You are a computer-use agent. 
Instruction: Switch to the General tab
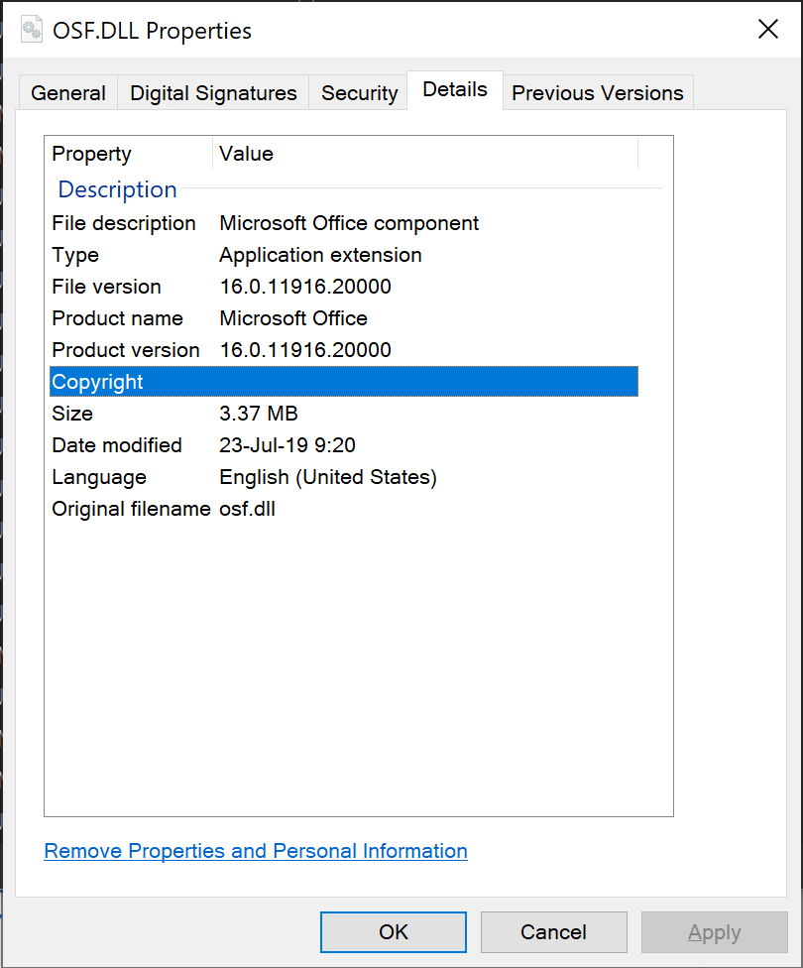[x=67, y=92]
